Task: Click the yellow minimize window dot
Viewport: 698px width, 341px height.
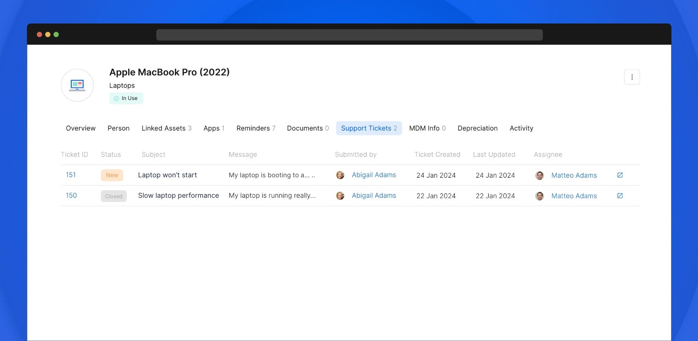Action: [48, 34]
